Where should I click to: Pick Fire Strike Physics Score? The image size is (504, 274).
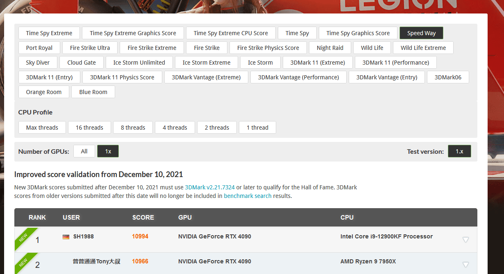click(268, 48)
